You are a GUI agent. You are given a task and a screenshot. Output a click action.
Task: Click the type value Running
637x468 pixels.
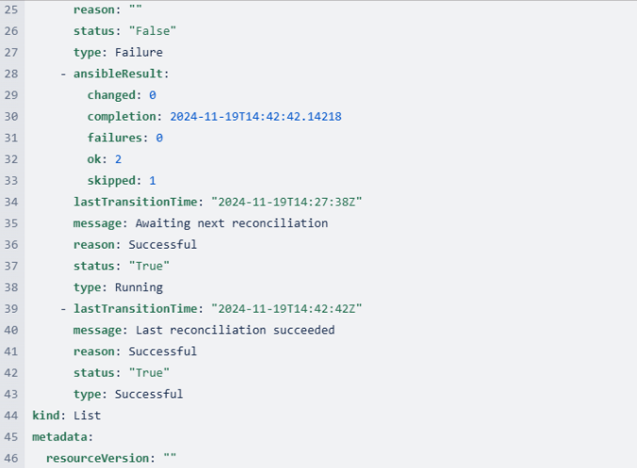coord(139,287)
